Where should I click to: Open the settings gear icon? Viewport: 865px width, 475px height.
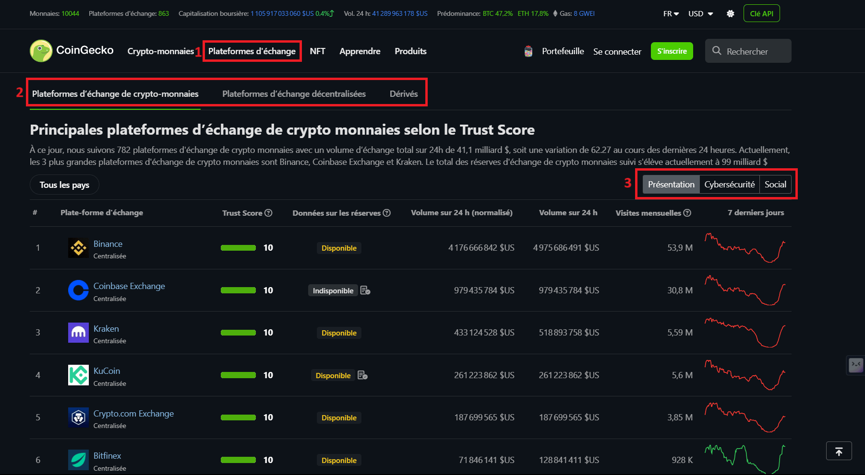(x=730, y=13)
